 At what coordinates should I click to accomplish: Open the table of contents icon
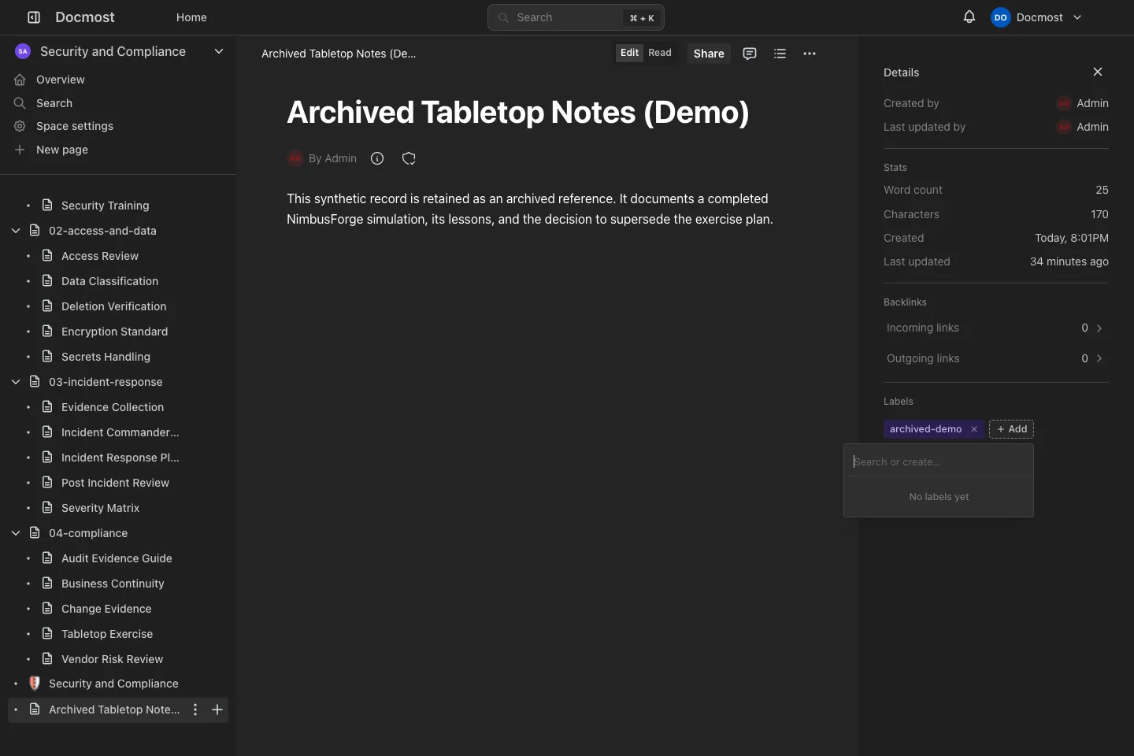(x=780, y=54)
